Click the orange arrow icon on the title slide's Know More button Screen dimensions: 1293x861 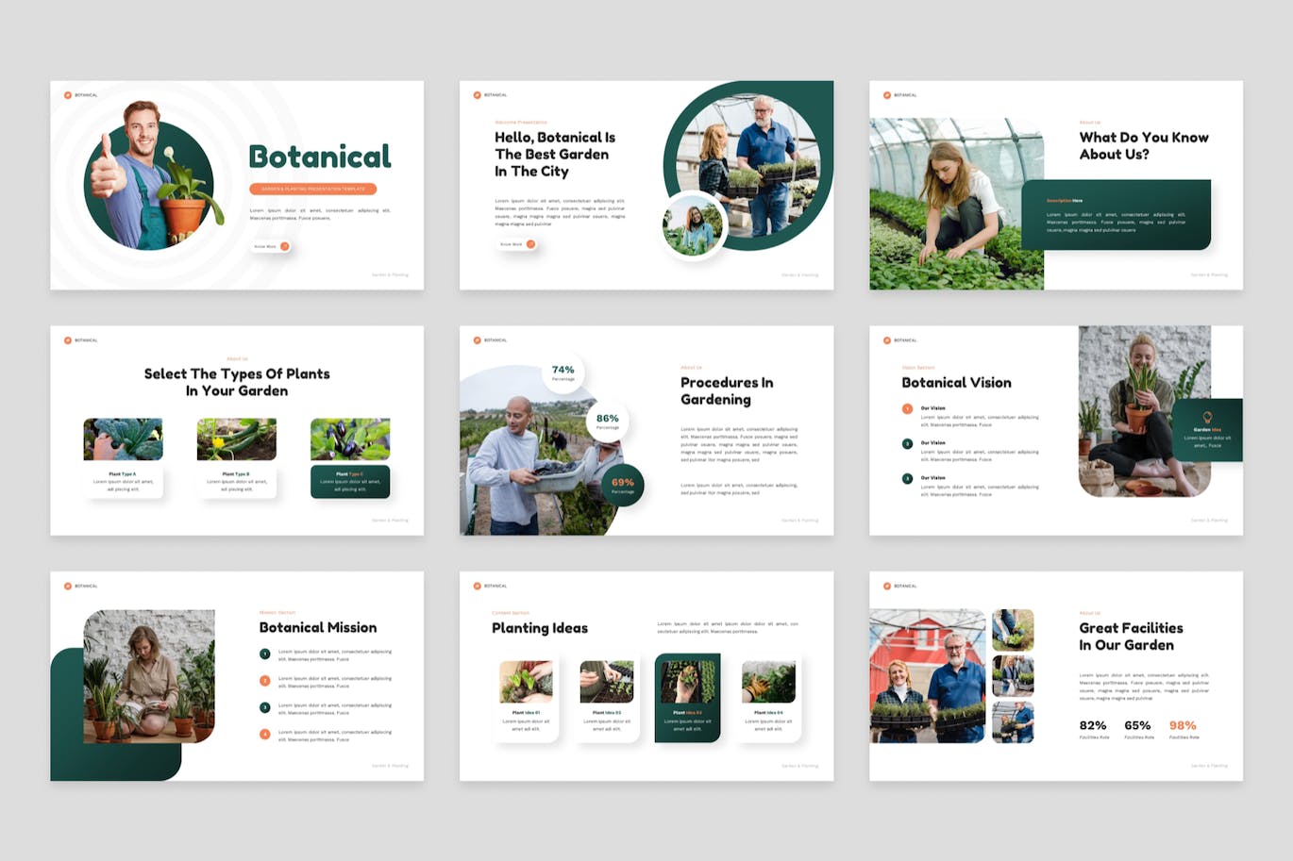tap(284, 246)
